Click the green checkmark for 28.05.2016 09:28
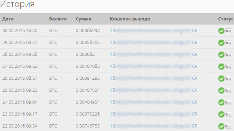This screenshot has height=131, width=234. point(221,55)
